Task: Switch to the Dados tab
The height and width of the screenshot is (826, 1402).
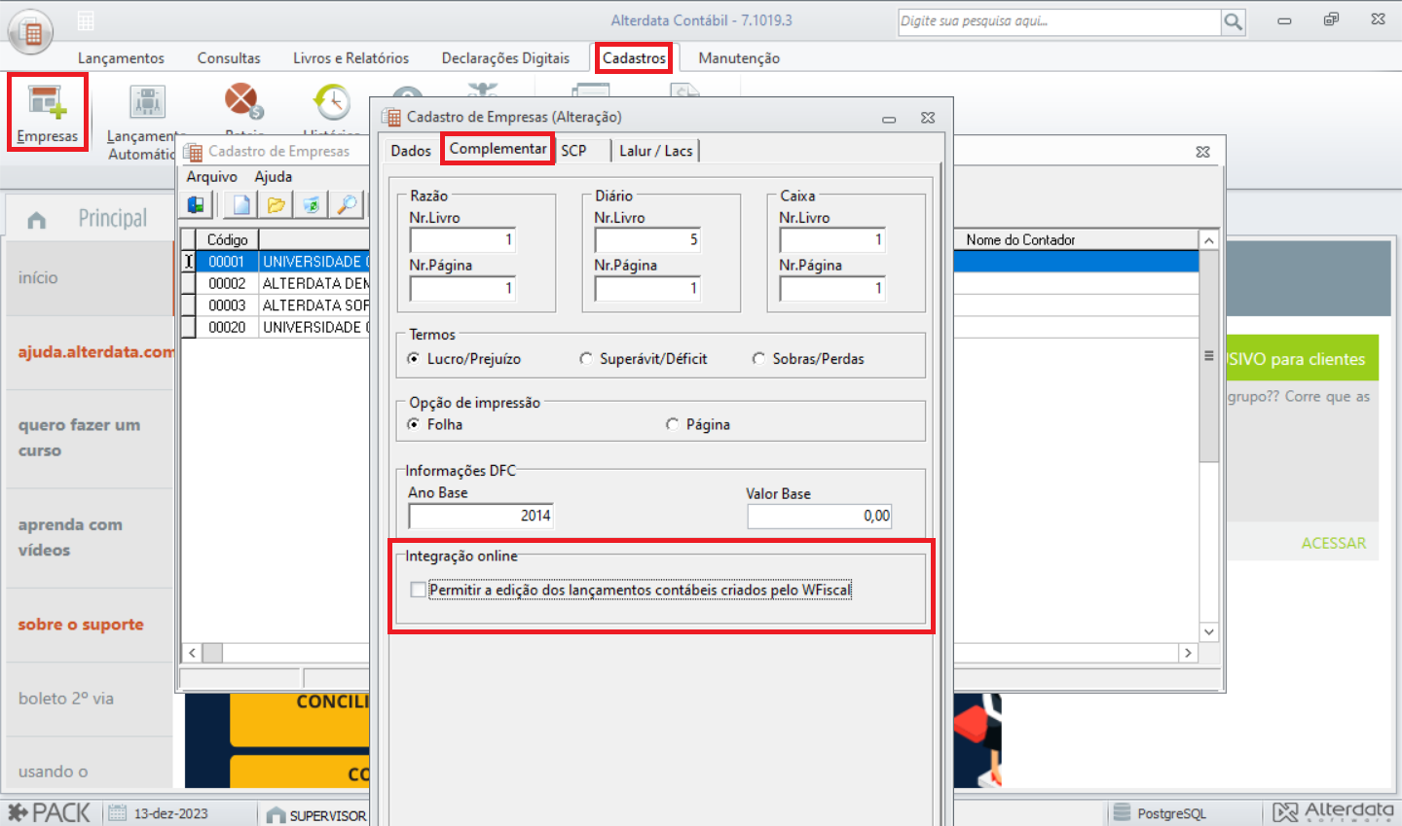Action: pos(411,151)
